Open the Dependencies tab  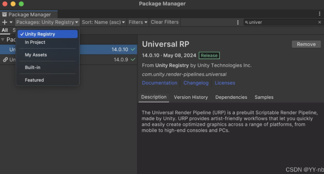pos(231,97)
